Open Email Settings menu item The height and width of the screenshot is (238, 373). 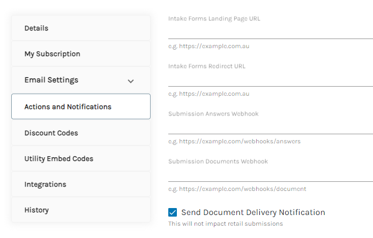coord(81,80)
